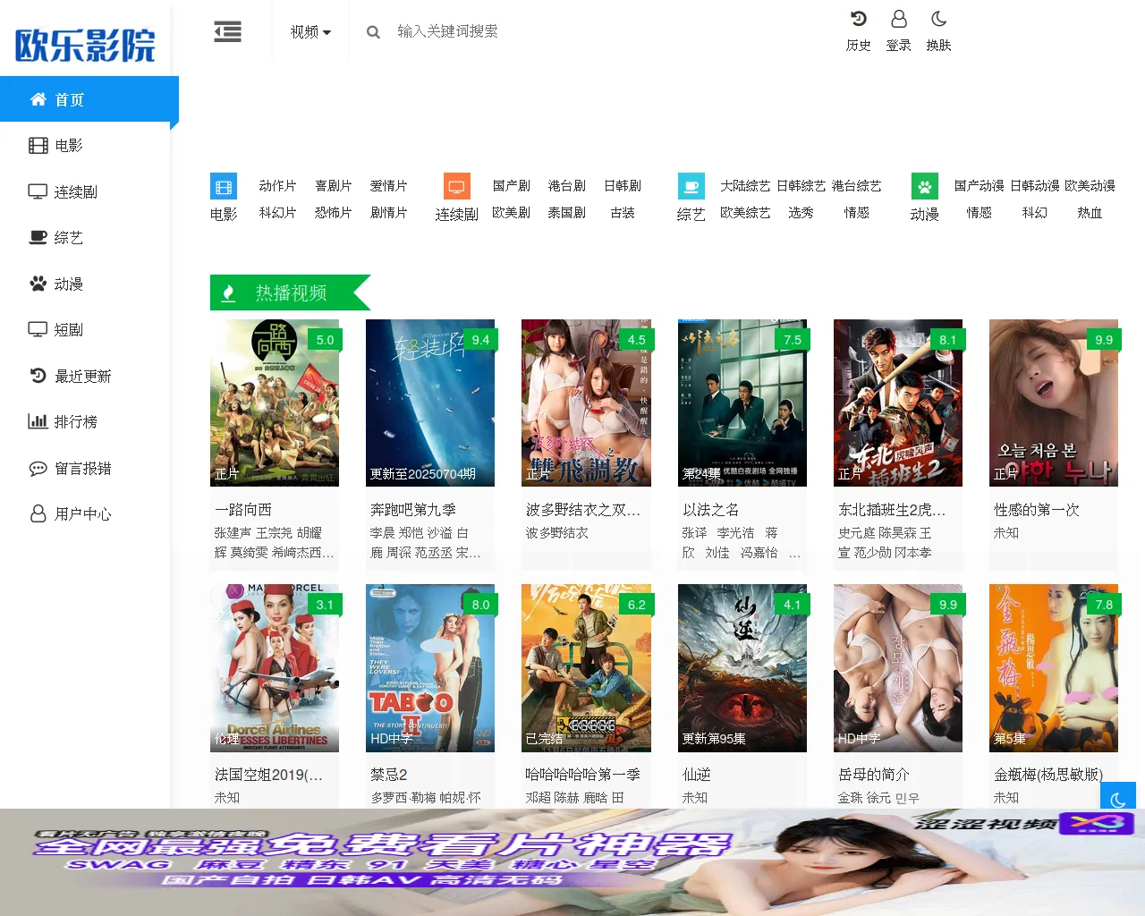This screenshot has height=916, width=1145.
Task: Click the floating blue night-mode button
Action: pyautogui.click(x=1118, y=799)
